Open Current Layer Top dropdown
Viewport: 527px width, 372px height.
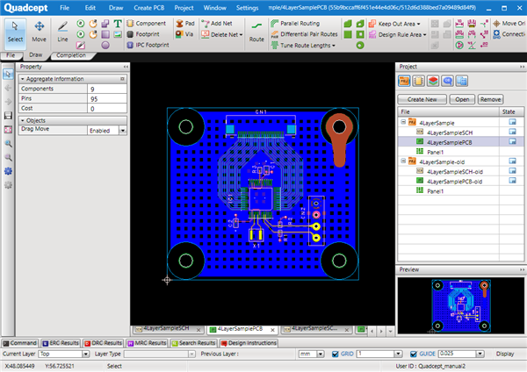[x=86, y=354]
